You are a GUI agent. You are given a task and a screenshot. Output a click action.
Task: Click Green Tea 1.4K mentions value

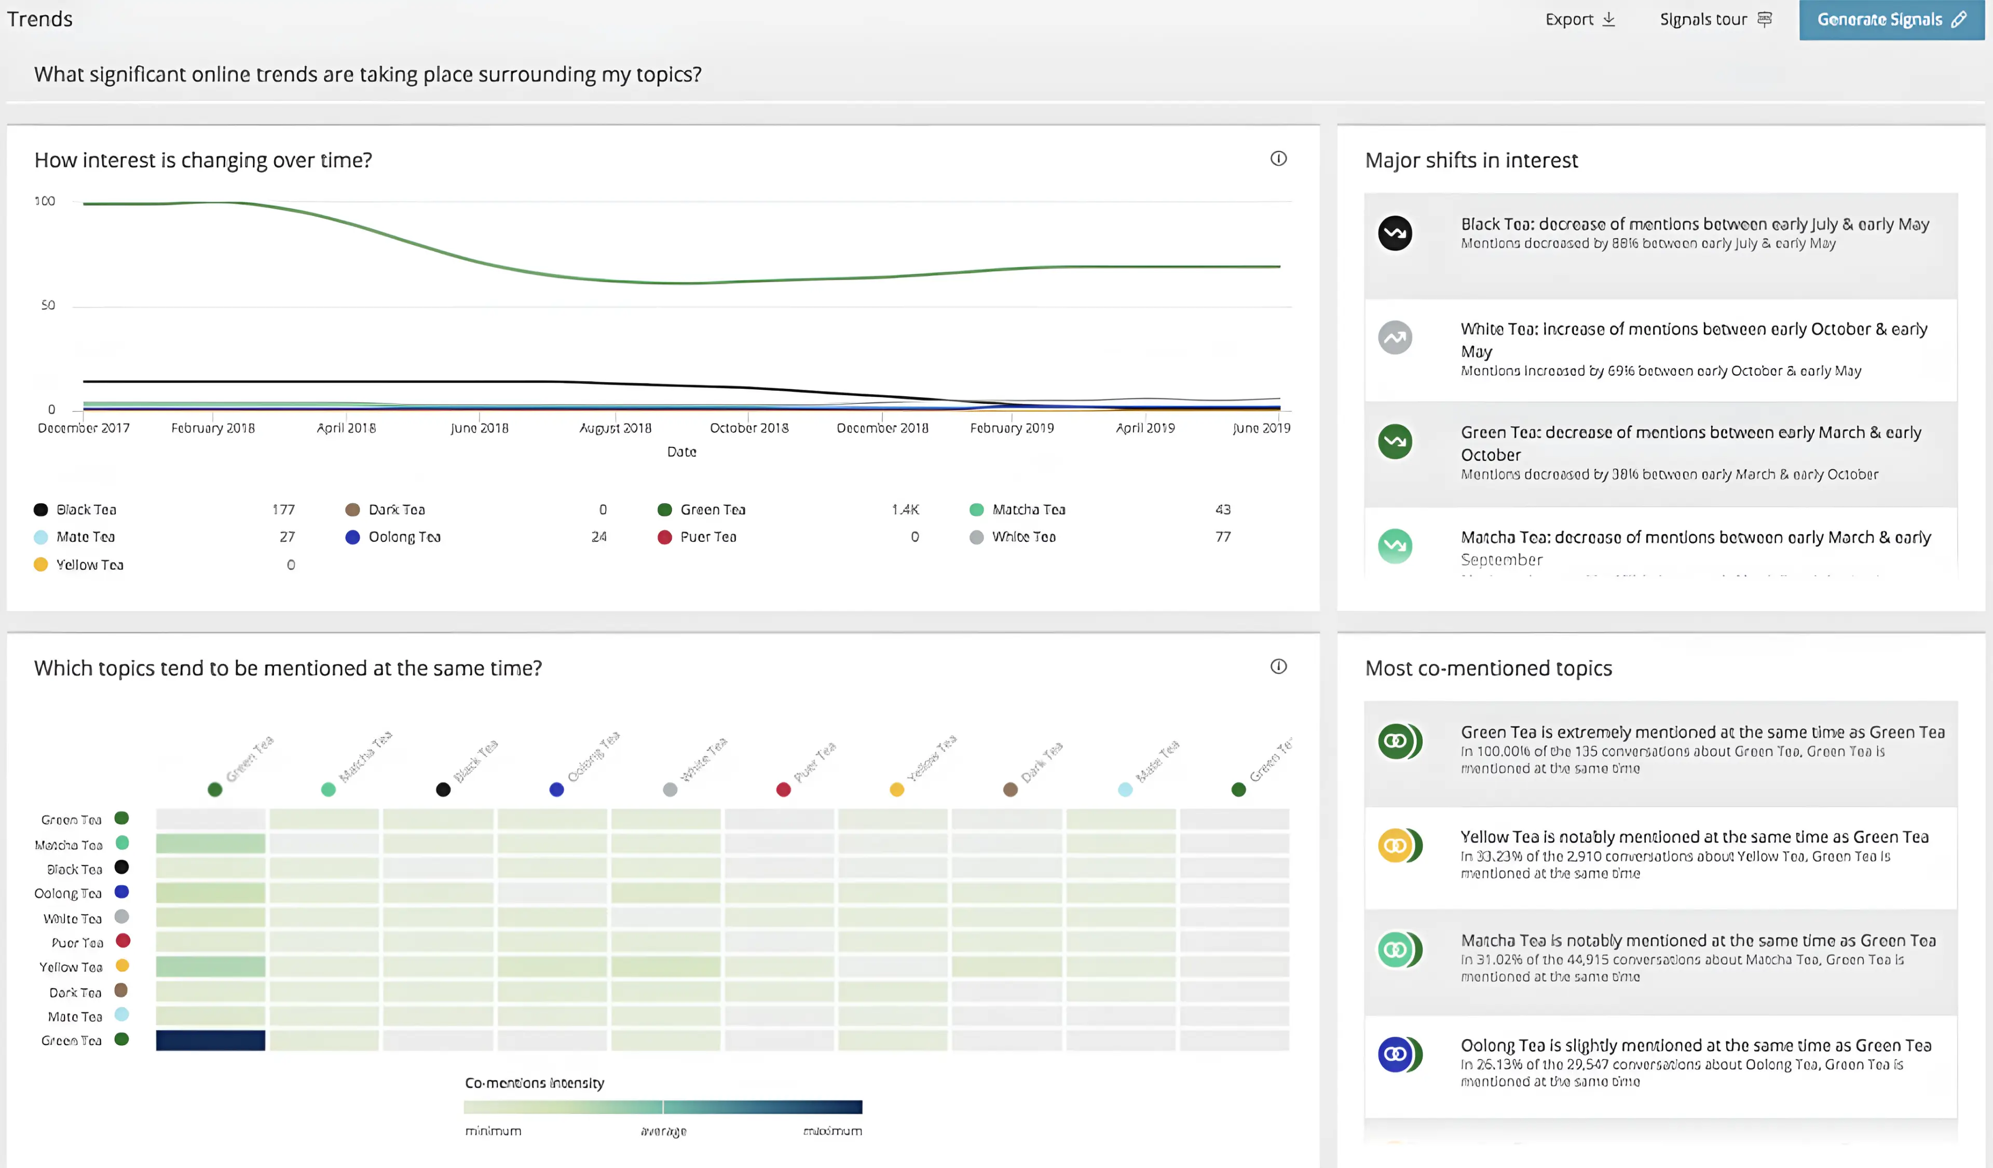905,510
